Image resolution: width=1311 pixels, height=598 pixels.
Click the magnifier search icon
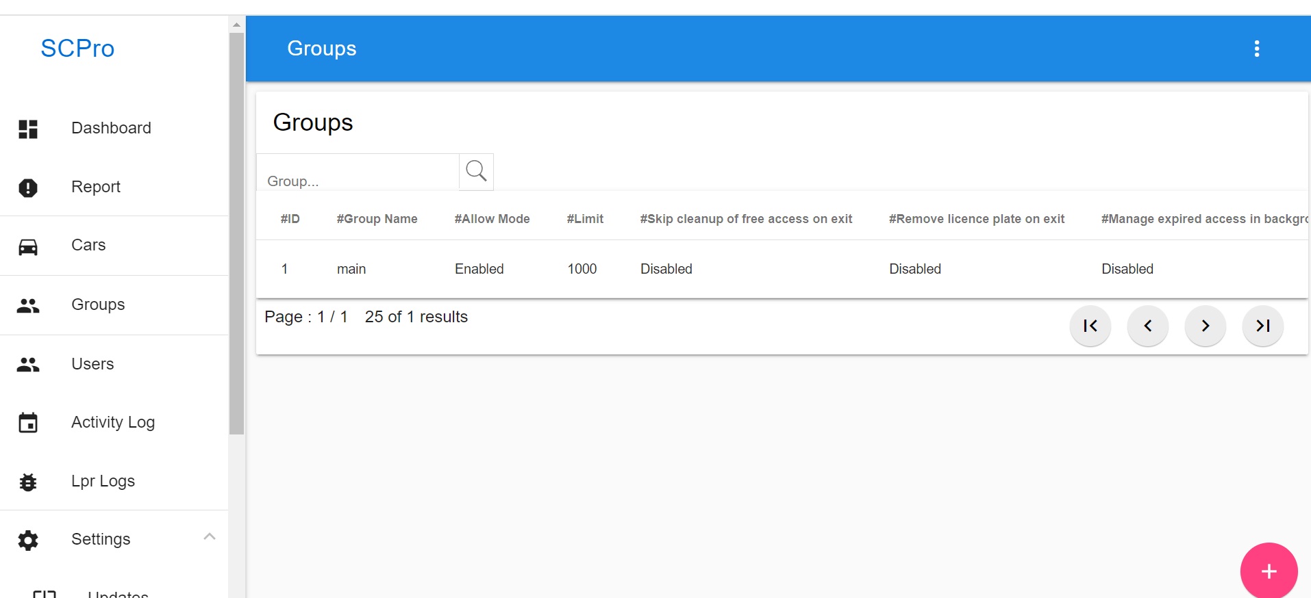476,171
